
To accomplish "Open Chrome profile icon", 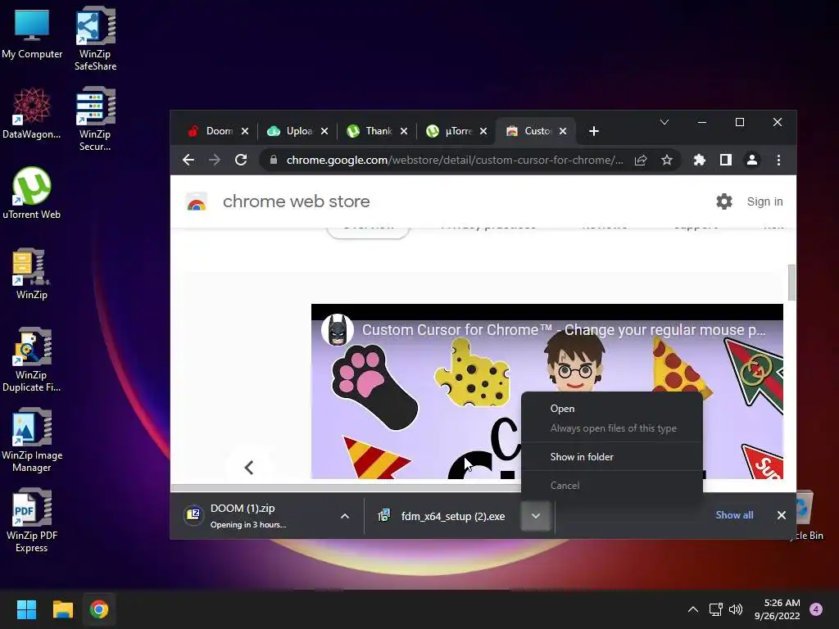I will (752, 160).
